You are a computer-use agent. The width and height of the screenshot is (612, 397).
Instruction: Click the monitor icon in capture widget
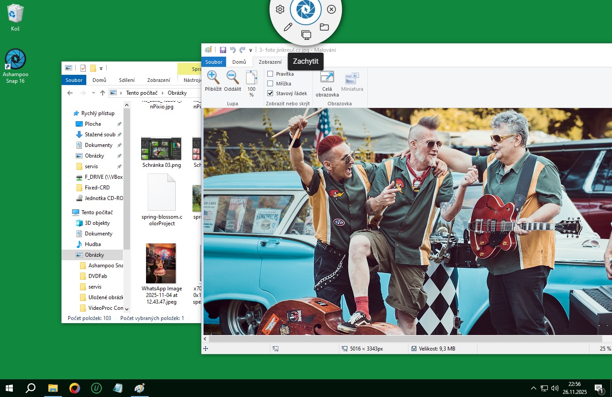pos(306,35)
